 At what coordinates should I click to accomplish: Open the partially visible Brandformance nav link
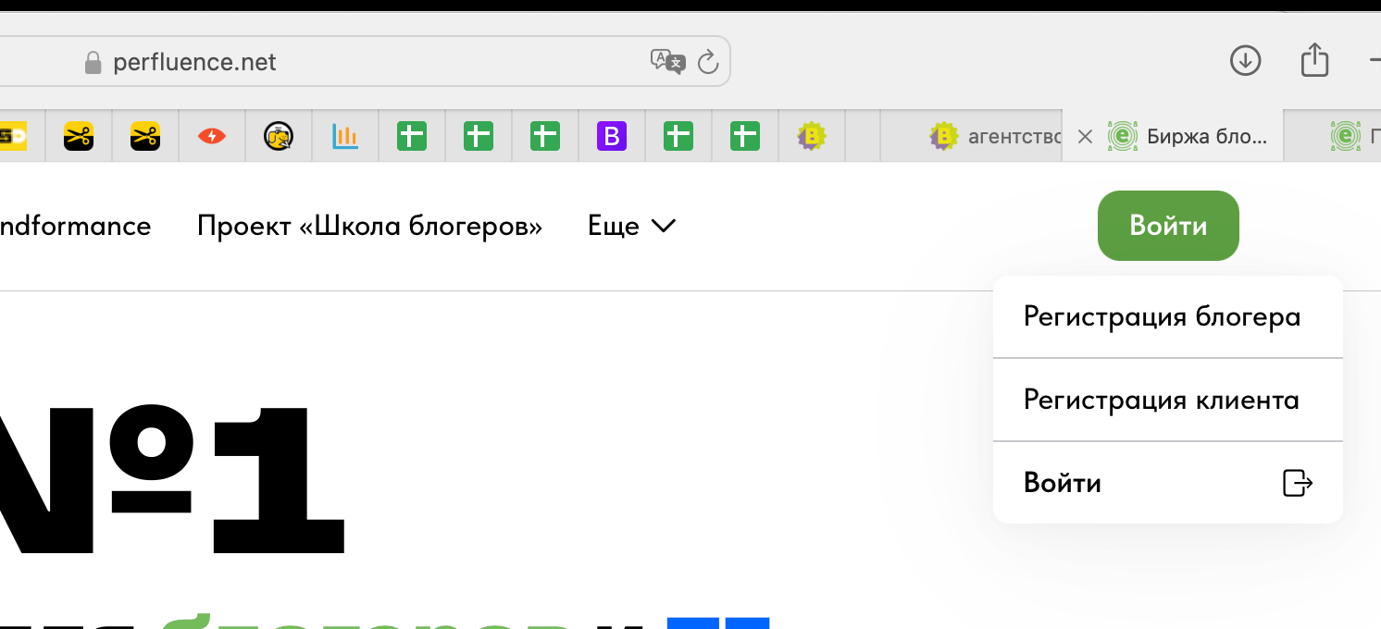tap(74, 227)
